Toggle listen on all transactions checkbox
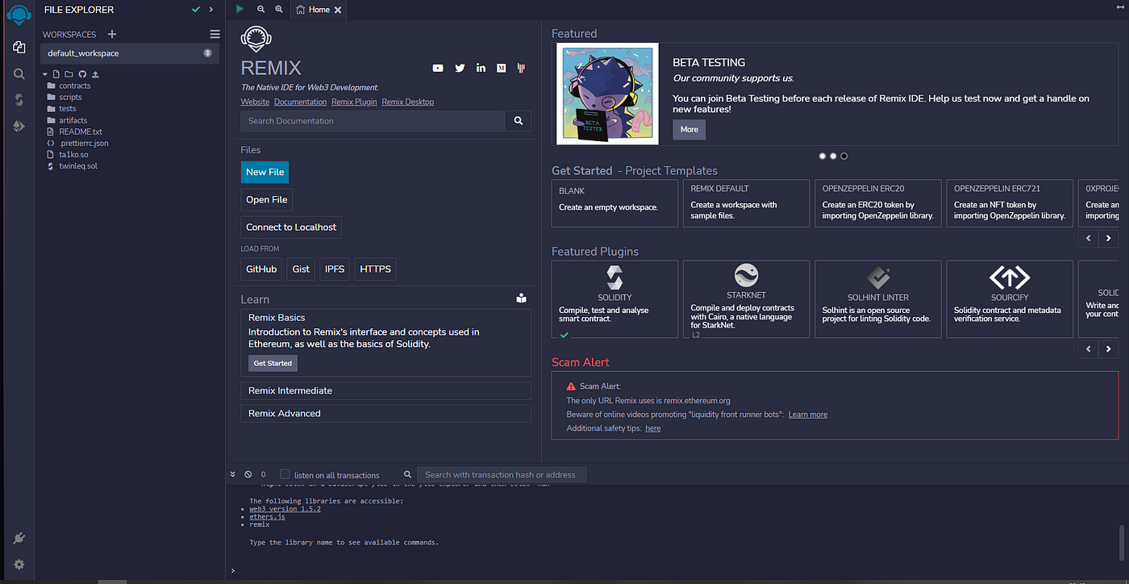This screenshot has height=584, width=1129. tap(285, 474)
